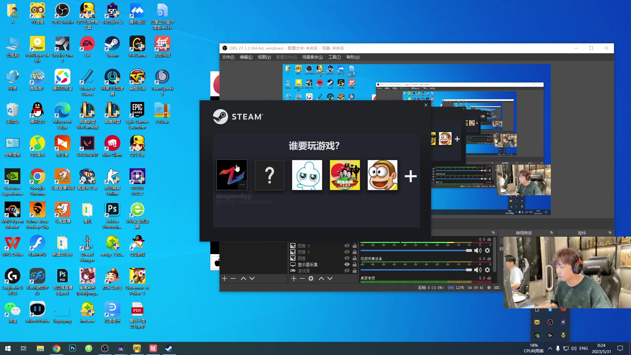
Task: Open the 文件(F) menu in OBS
Action: (x=228, y=57)
